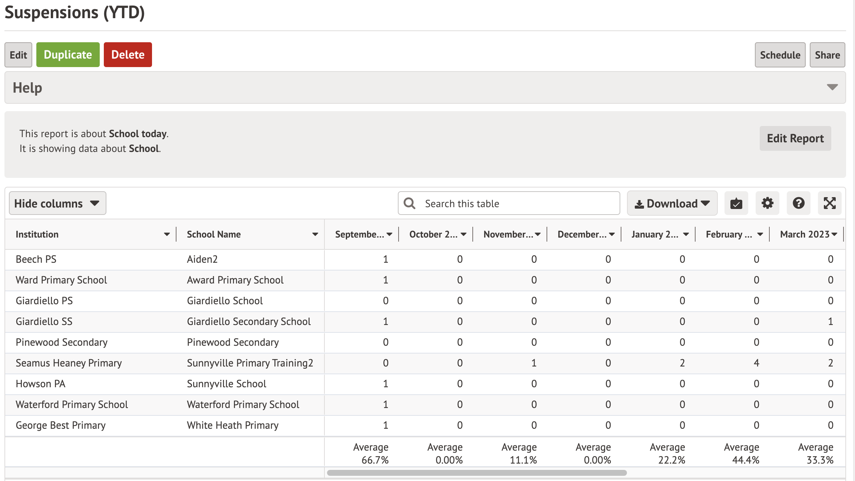Open School Name column arrow
The height and width of the screenshot is (481, 855).
tap(315, 235)
